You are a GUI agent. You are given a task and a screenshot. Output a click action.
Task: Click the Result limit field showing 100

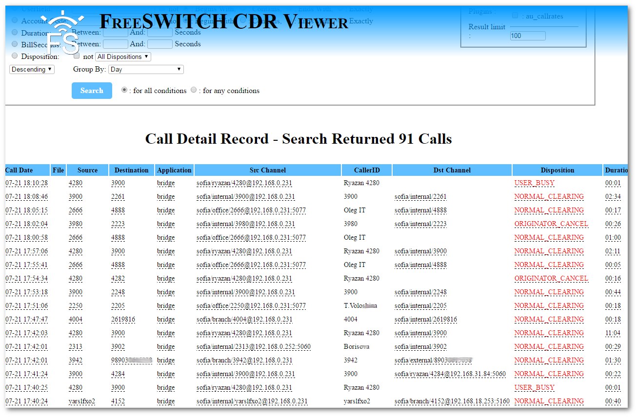(528, 36)
